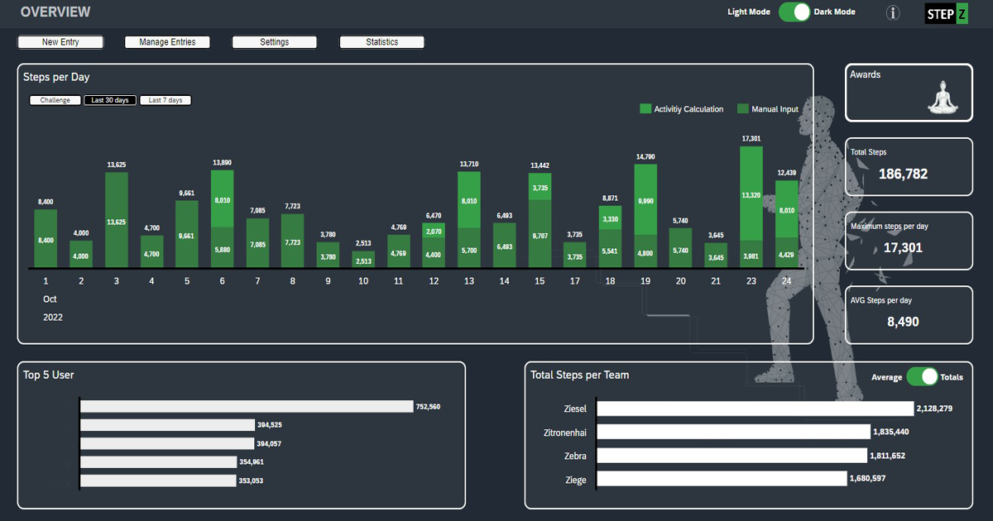Click the Ziege team bar
The width and height of the screenshot is (993, 521).
coord(722,479)
